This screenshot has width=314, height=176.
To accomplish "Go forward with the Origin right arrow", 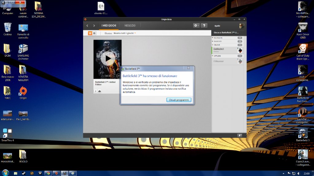I will 94,26.
